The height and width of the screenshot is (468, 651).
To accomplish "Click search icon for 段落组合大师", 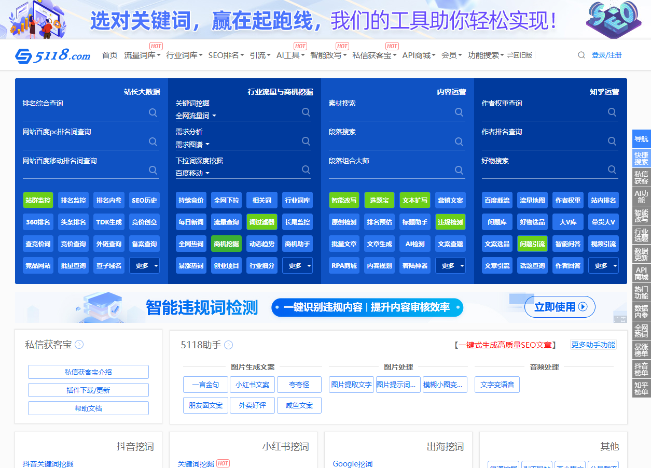I will coord(459,170).
